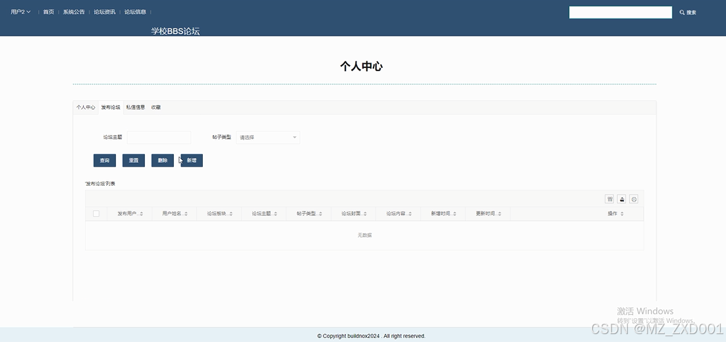
Task: Open the column filter icon in table toolbar
Action: click(x=609, y=199)
